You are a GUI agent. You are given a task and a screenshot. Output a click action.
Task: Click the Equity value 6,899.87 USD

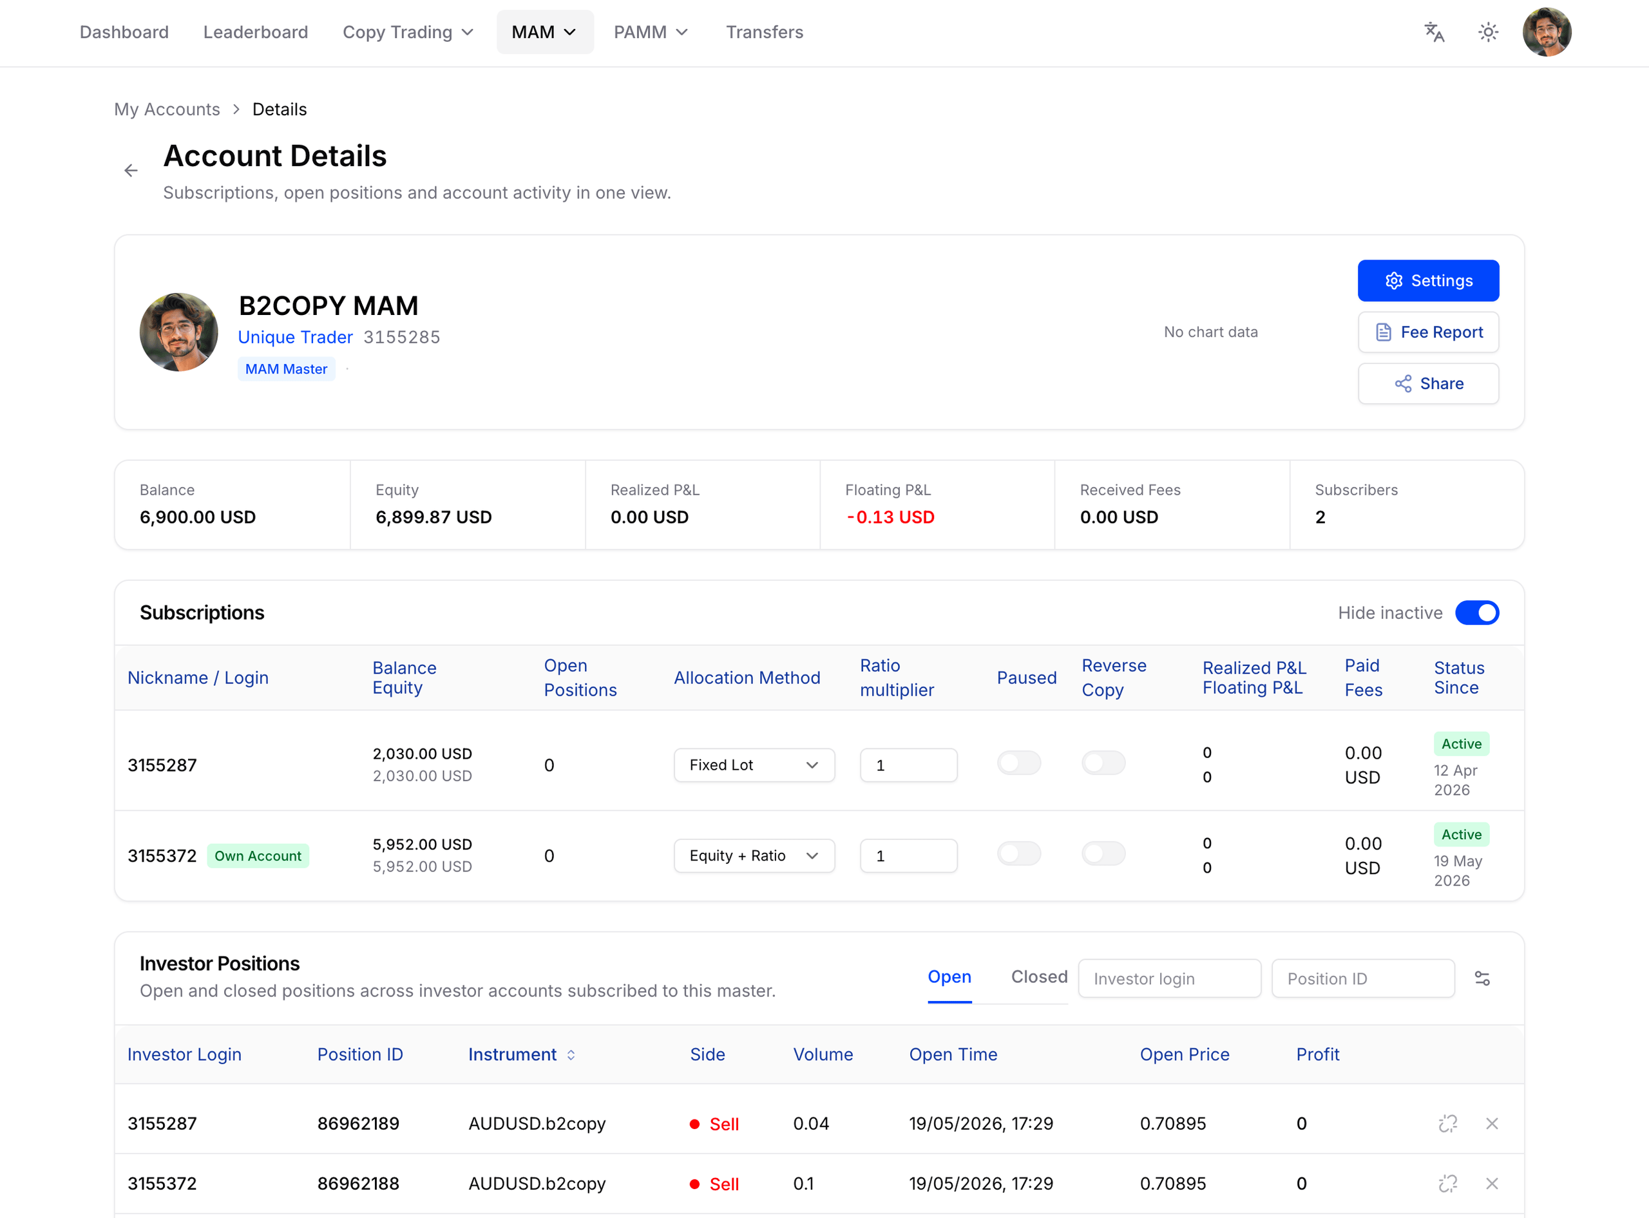434,518
